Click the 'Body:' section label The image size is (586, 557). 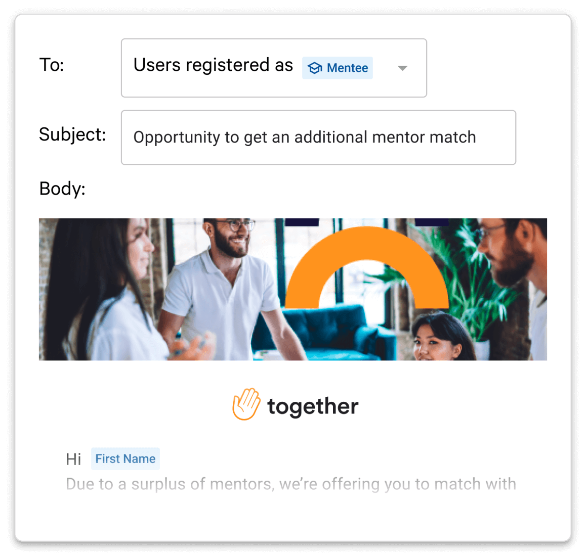tap(62, 189)
